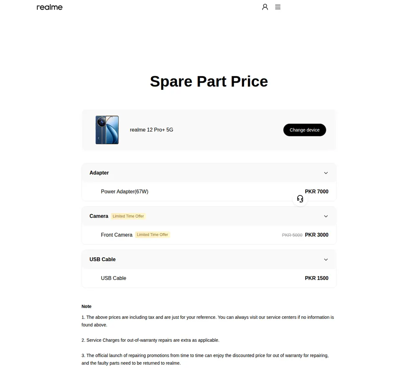
Task: Click the Adapter section header
Action: coord(209,173)
